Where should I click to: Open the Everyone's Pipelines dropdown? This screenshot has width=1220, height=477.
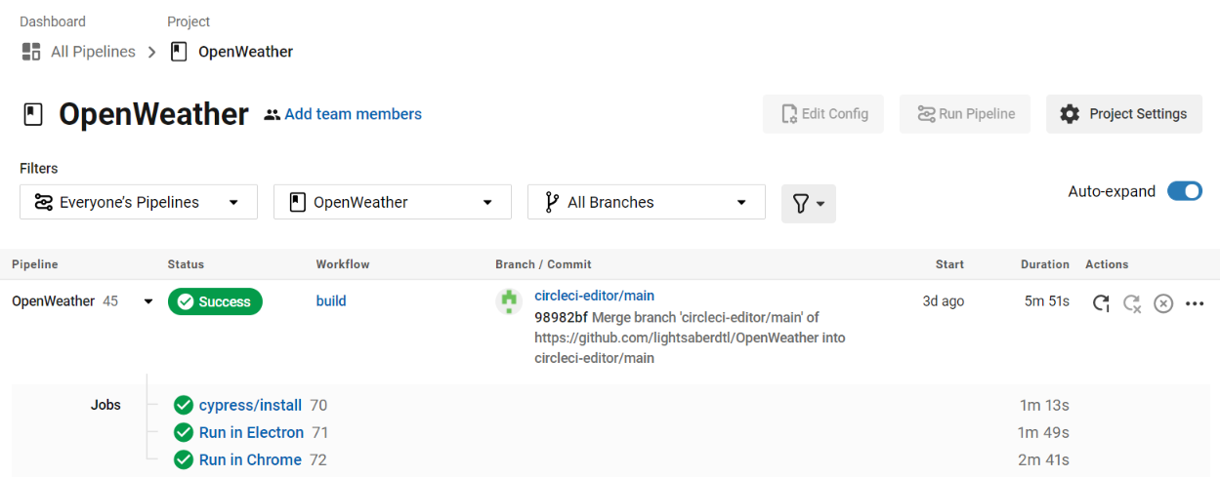pos(139,202)
